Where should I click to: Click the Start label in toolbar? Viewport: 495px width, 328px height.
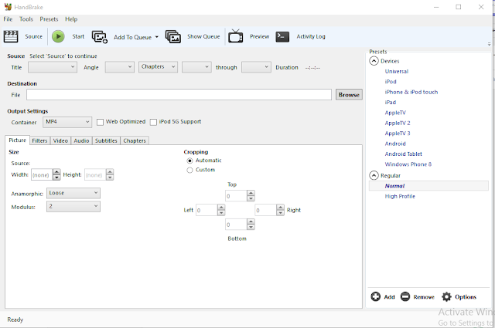pyautogui.click(x=78, y=36)
